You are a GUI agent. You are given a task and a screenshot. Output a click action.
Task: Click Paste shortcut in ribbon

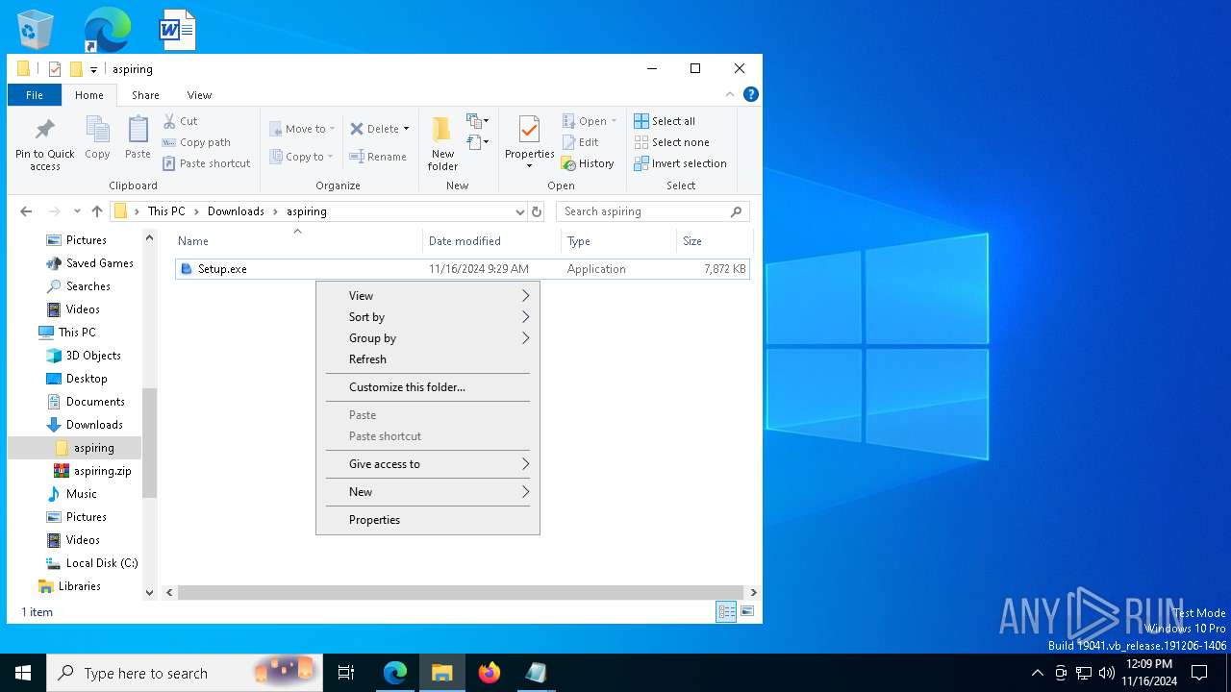point(207,163)
